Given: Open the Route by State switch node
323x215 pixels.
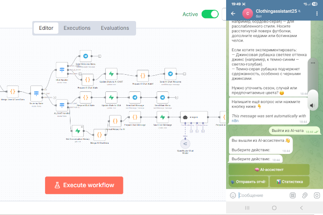Looking at the screenshot, I should click(x=36, y=93).
